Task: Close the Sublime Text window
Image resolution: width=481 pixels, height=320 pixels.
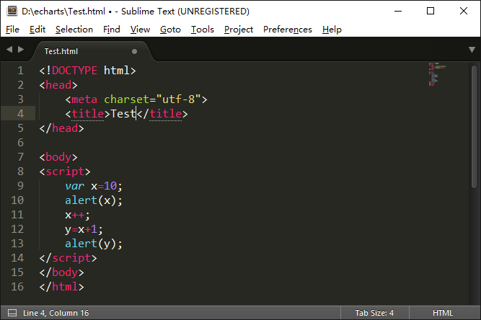Action: tap(464, 11)
